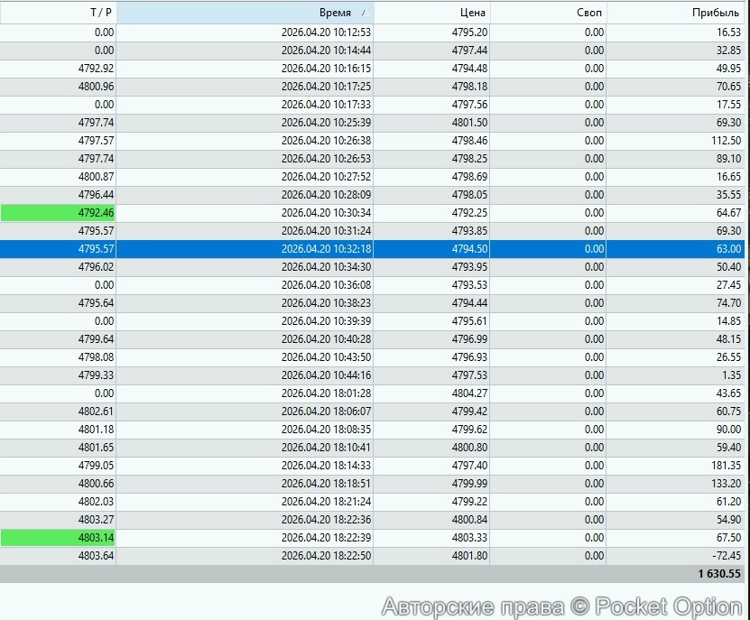Click the total profit 1 630.55
750x620 pixels.
[x=718, y=574]
